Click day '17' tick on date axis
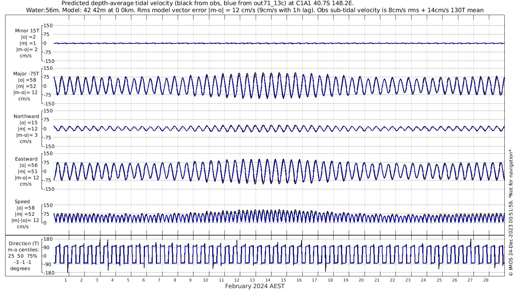The height and width of the screenshot is (294, 515). (315, 280)
